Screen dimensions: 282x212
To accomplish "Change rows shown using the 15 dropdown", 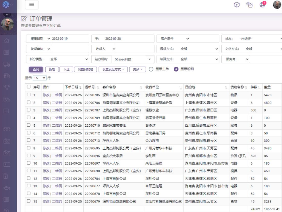I will [40, 78].
